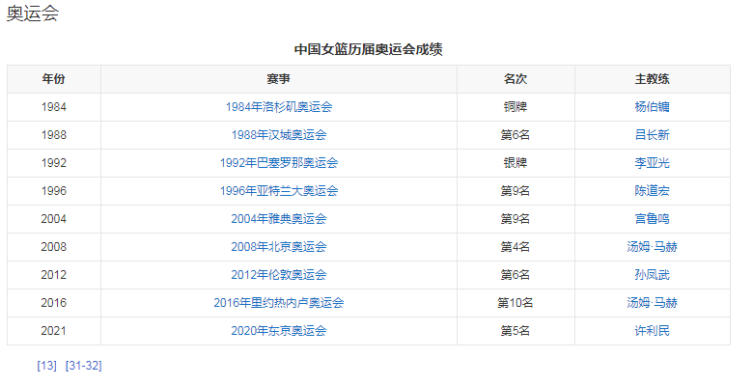Click 第6名 in the 2012 row

[x=516, y=275]
